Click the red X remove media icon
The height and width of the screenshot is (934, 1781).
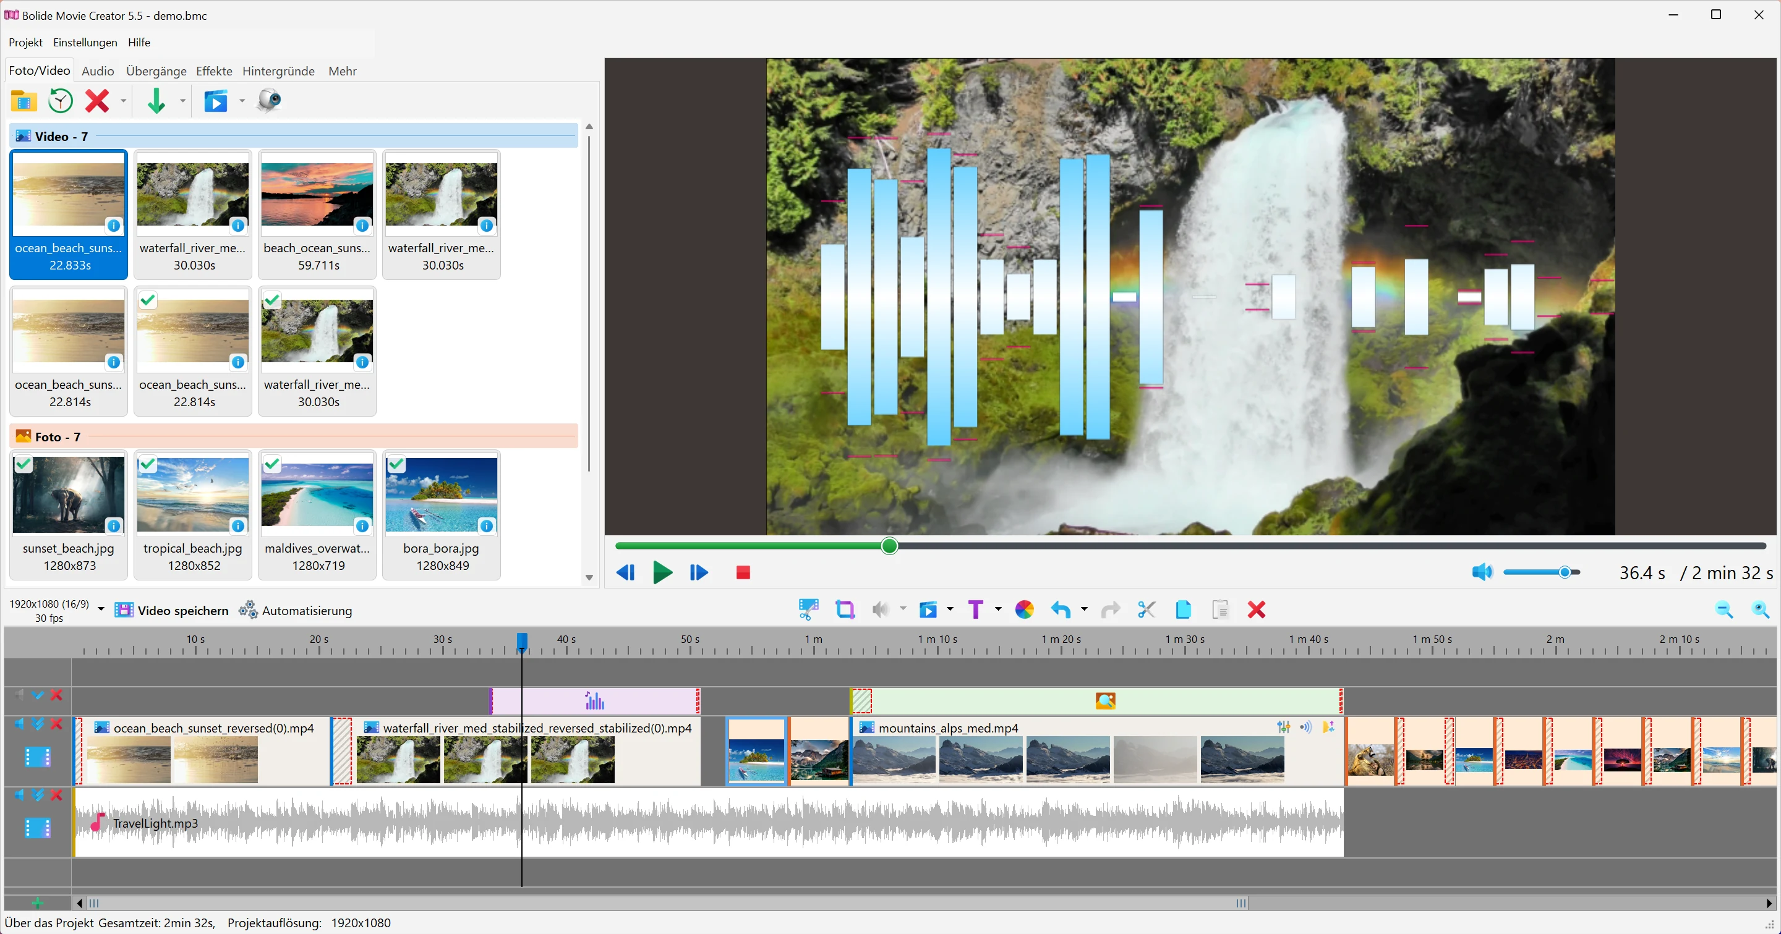click(x=97, y=101)
